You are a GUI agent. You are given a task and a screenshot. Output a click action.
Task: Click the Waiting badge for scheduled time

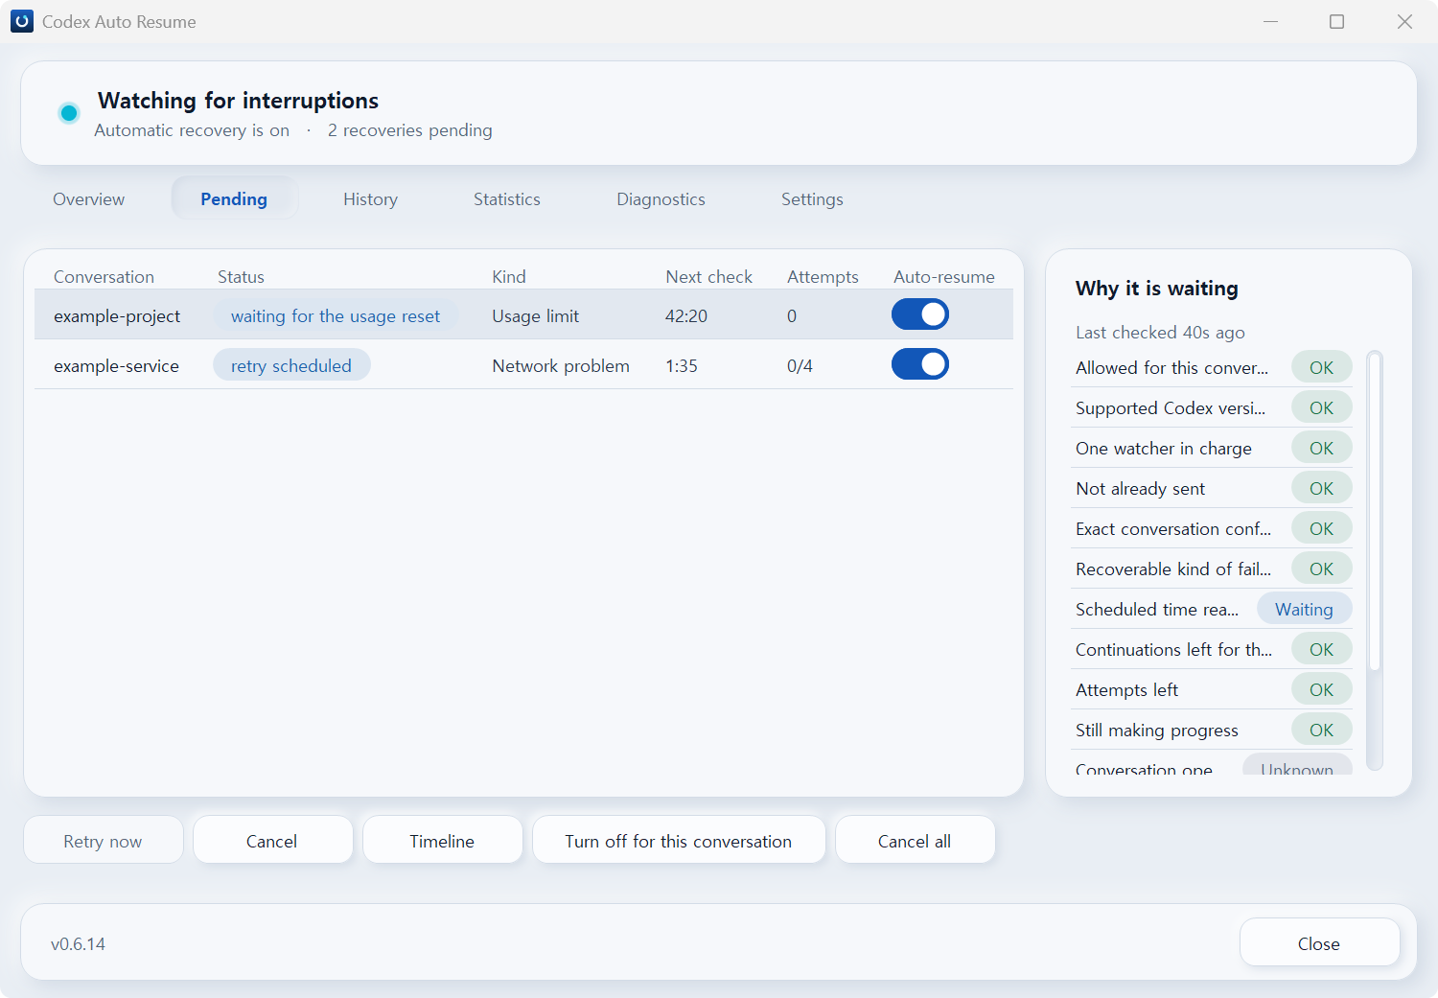(1304, 609)
